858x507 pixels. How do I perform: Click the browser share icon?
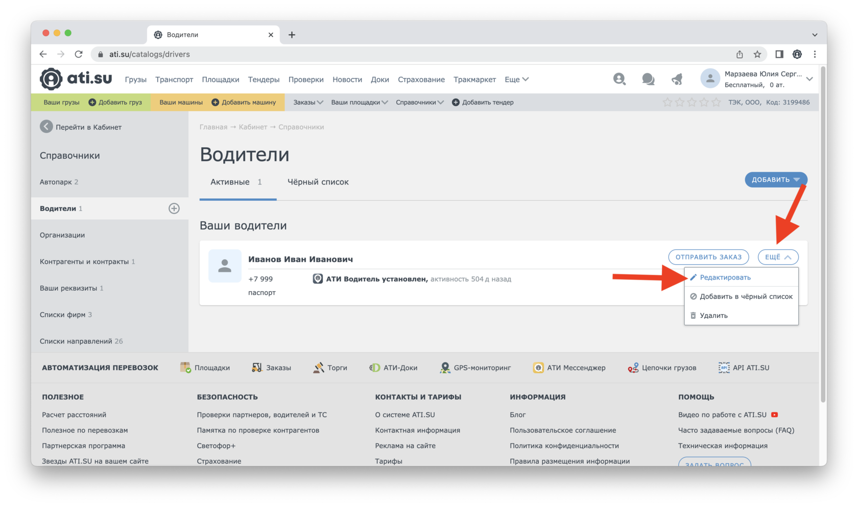click(740, 54)
